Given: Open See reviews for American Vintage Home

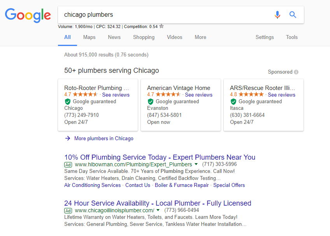Looking at the screenshot, I should point(199,95).
